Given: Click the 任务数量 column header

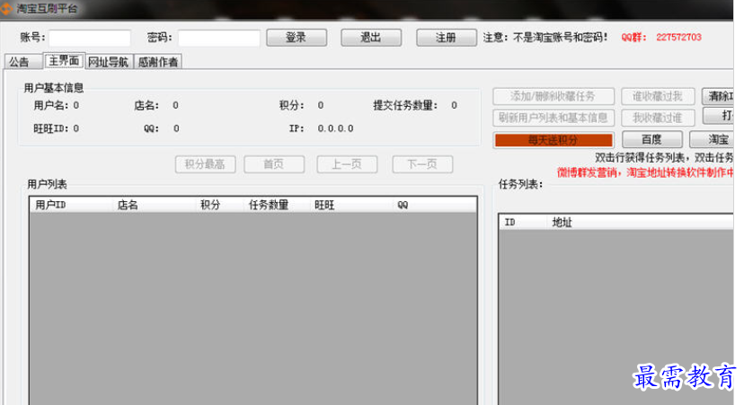Looking at the screenshot, I should [x=277, y=205].
